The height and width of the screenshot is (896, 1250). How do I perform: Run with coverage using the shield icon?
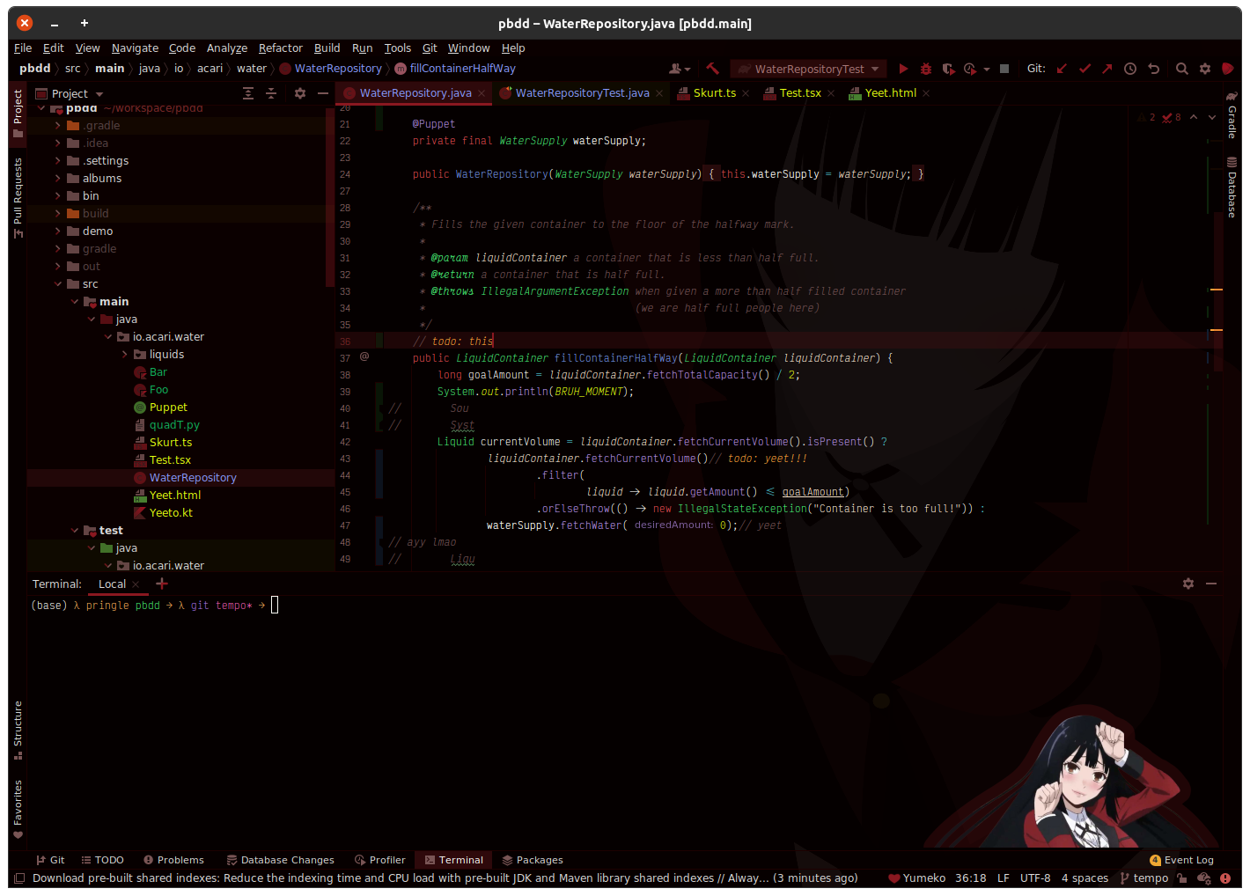[948, 69]
